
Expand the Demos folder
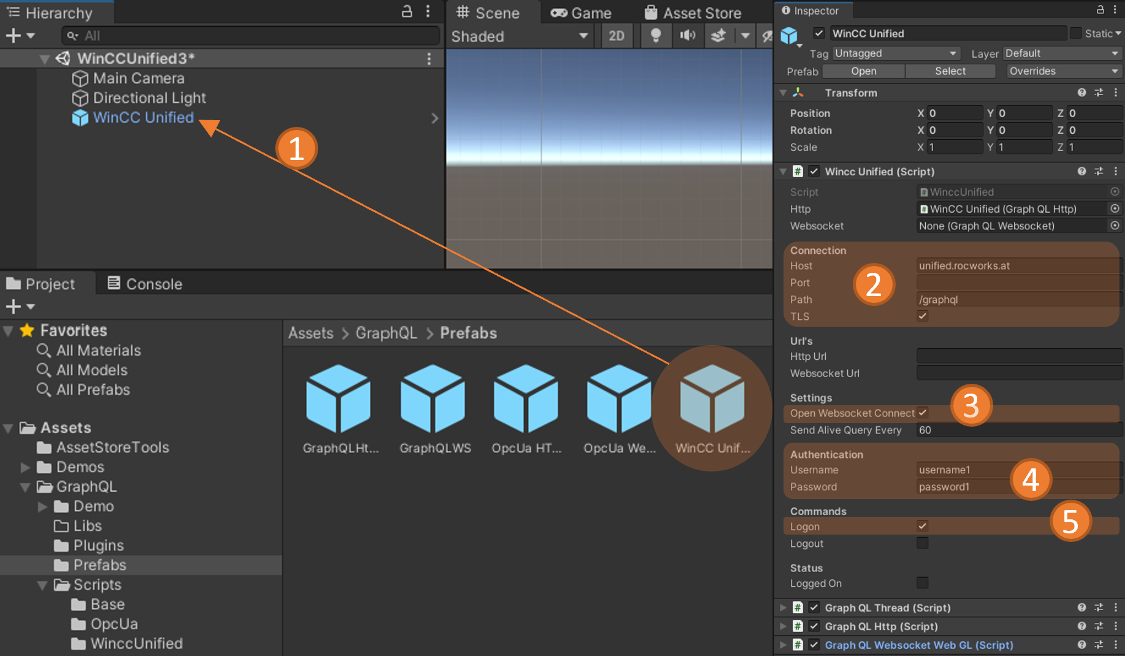click(x=25, y=468)
